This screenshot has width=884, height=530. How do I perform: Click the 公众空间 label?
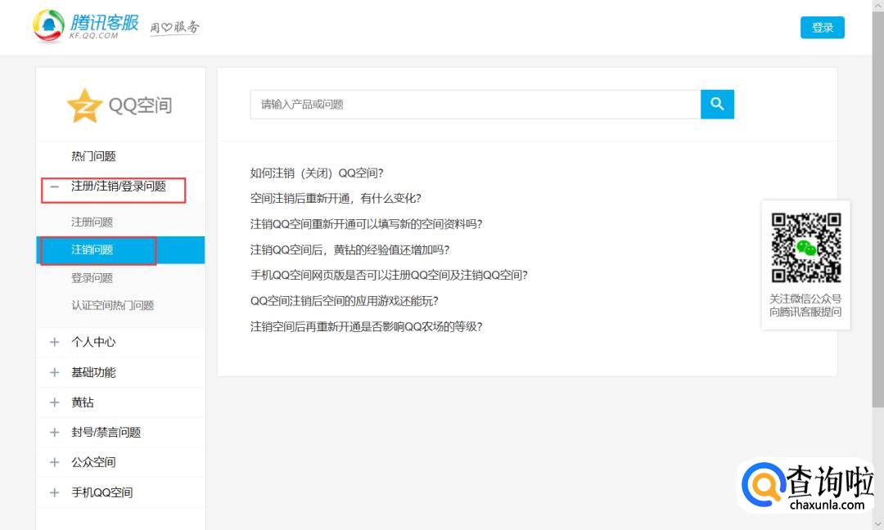[93, 462]
